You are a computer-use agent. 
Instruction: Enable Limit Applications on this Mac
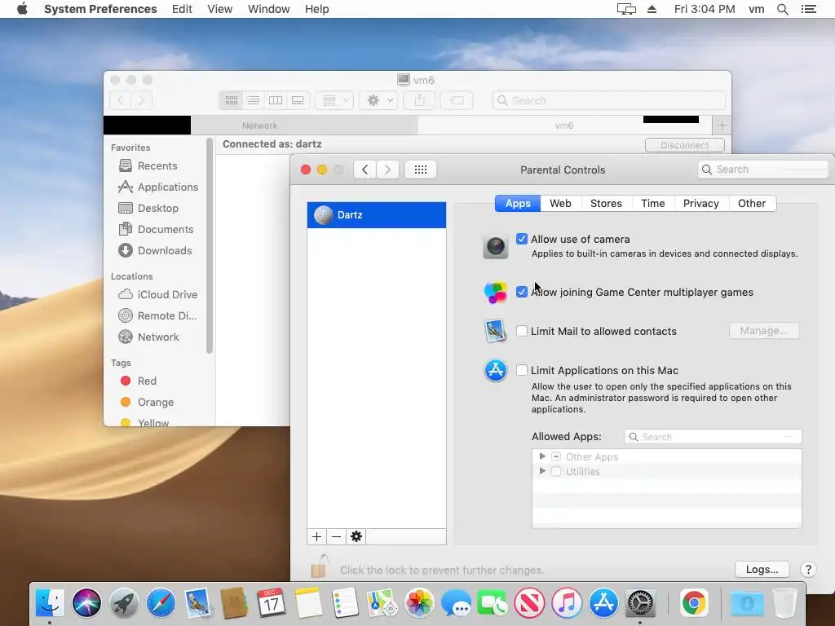[x=522, y=370]
